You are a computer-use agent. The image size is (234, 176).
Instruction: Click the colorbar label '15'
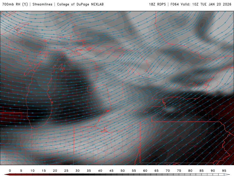pos(44,171)
